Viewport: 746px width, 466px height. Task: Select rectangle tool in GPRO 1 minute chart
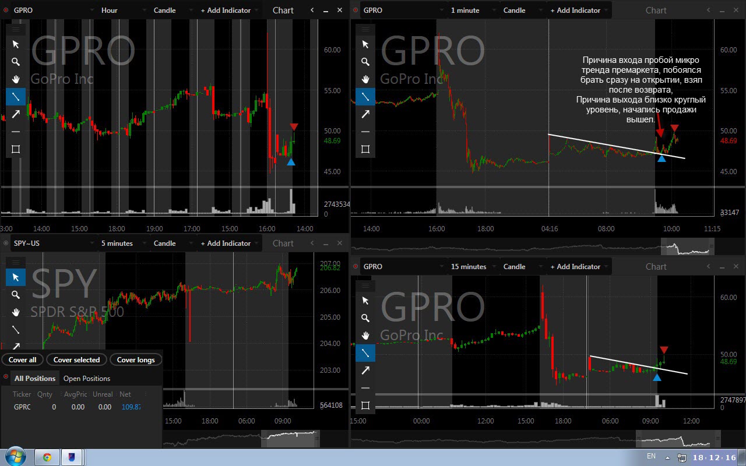[x=365, y=149]
